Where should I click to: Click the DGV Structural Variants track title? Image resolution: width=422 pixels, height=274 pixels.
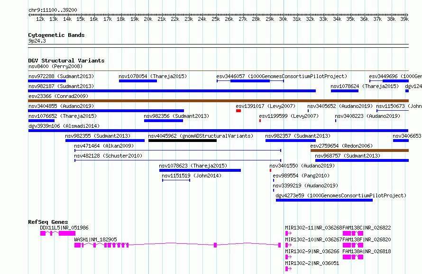[x=66, y=61]
